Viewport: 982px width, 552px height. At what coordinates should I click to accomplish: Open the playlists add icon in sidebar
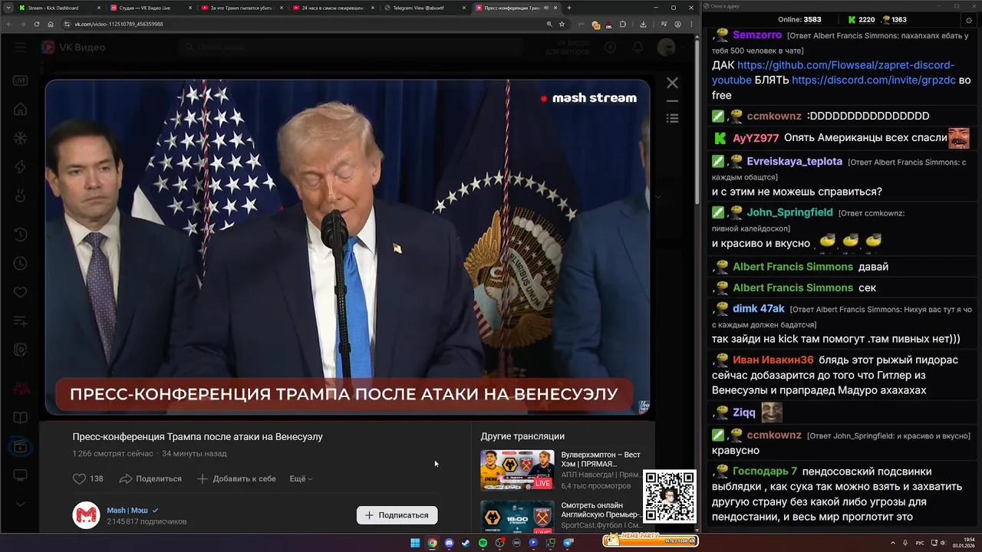(21, 320)
